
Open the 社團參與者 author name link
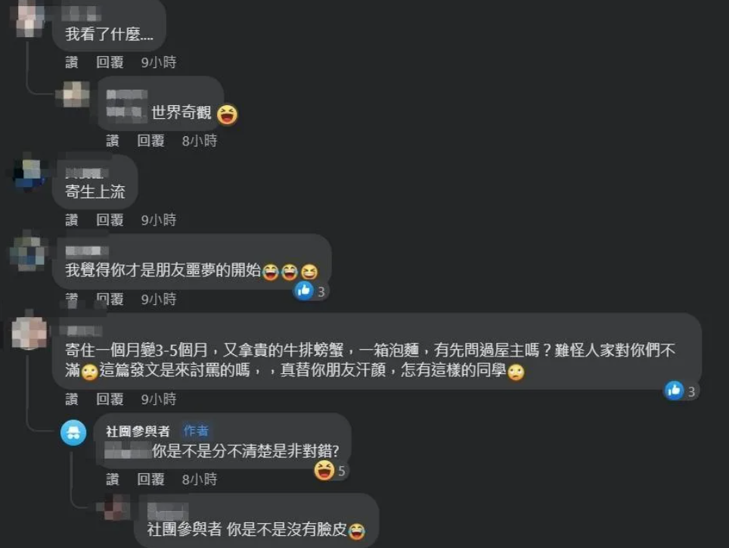point(138,431)
